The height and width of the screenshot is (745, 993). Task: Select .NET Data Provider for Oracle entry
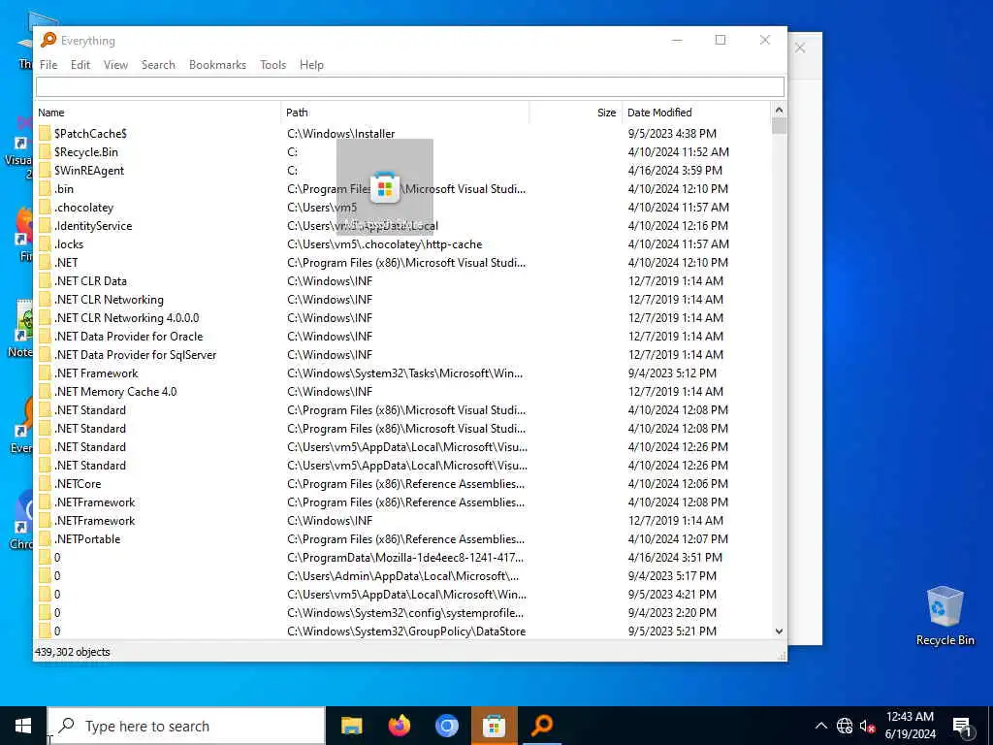(x=129, y=337)
